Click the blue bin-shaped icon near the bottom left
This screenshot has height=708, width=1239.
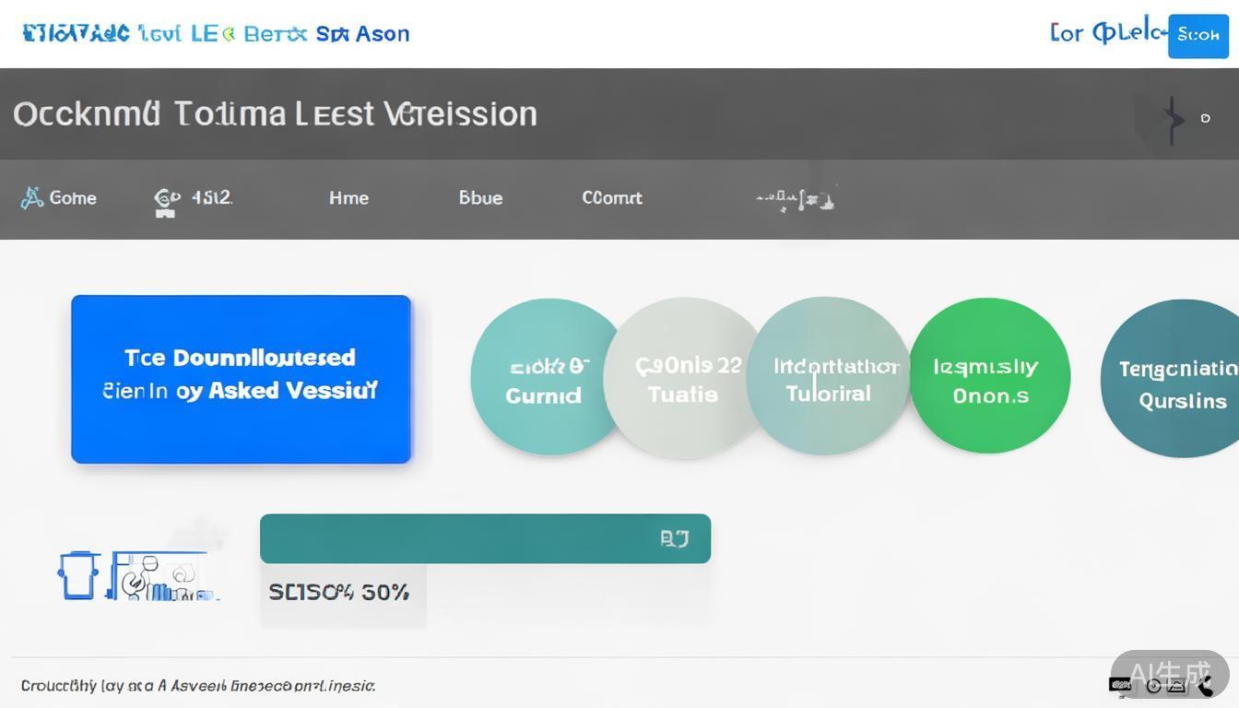[77, 575]
